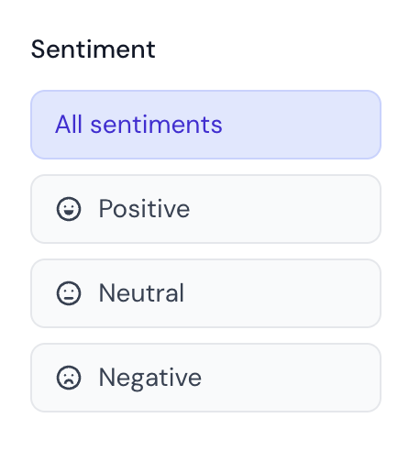Tap the frowning emoji beside Negative

click(69, 378)
